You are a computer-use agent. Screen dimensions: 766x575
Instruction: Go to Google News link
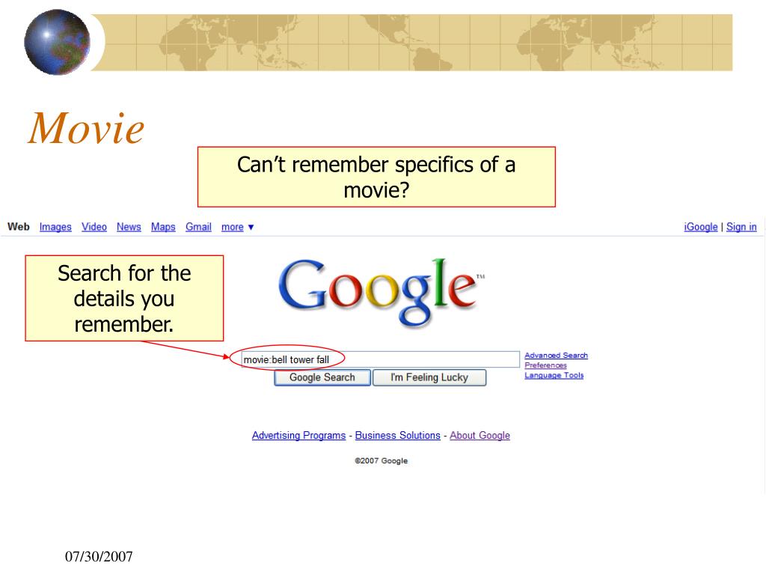[129, 227]
